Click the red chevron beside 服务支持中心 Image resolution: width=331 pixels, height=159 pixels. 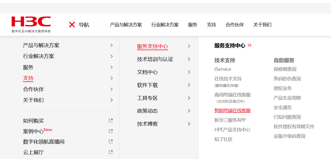click(189, 46)
